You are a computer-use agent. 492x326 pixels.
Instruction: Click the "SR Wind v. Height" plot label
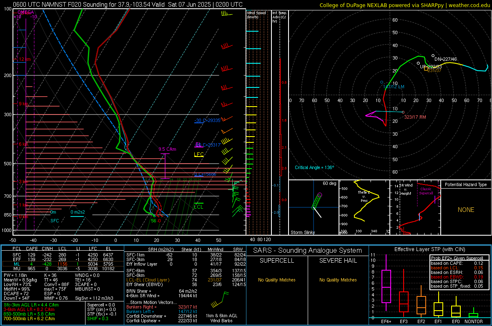[406, 189]
